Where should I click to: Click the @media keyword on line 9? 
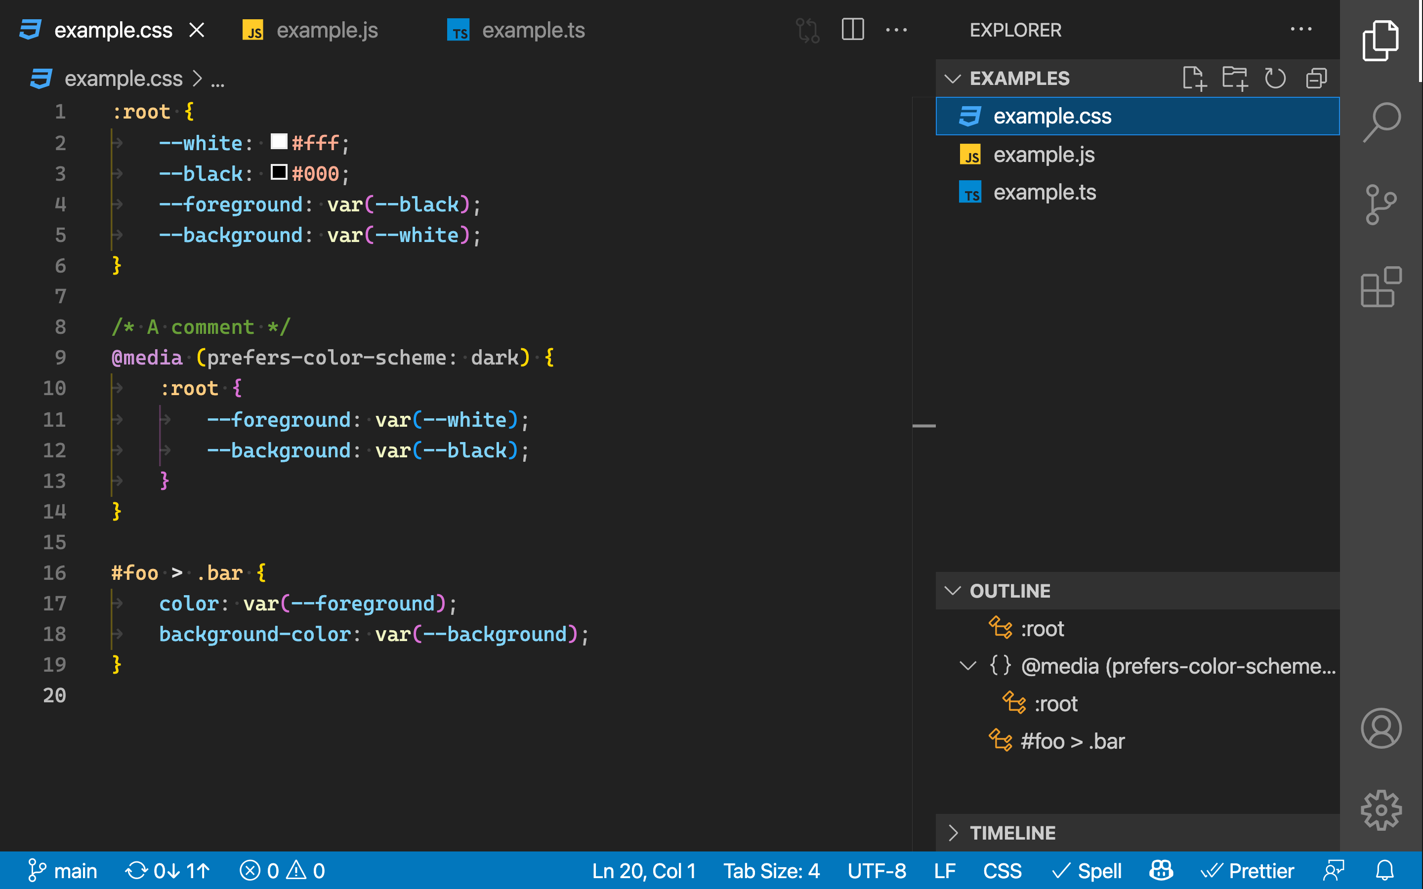[x=147, y=358]
